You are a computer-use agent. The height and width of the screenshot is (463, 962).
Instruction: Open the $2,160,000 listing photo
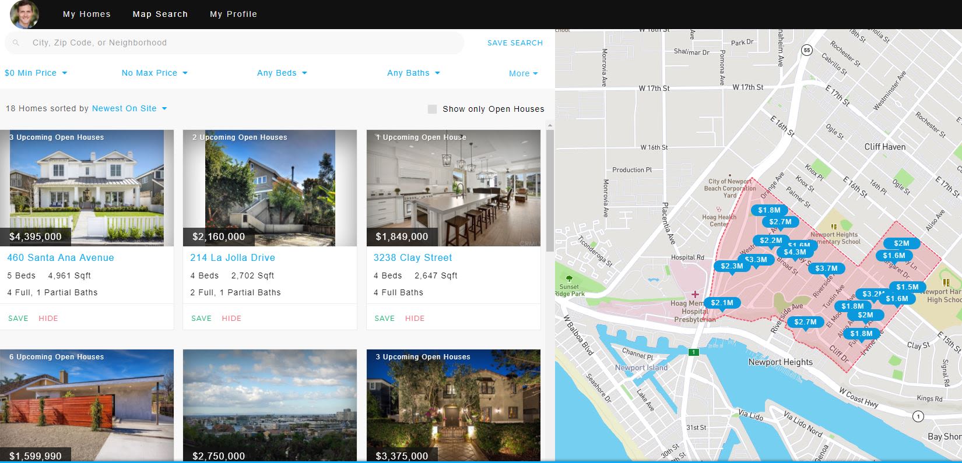pyautogui.click(x=270, y=188)
